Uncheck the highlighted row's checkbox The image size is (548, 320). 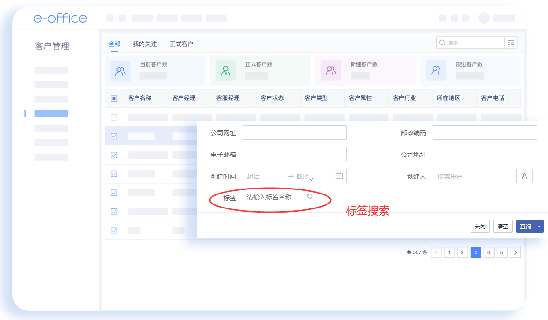[114, 136]
